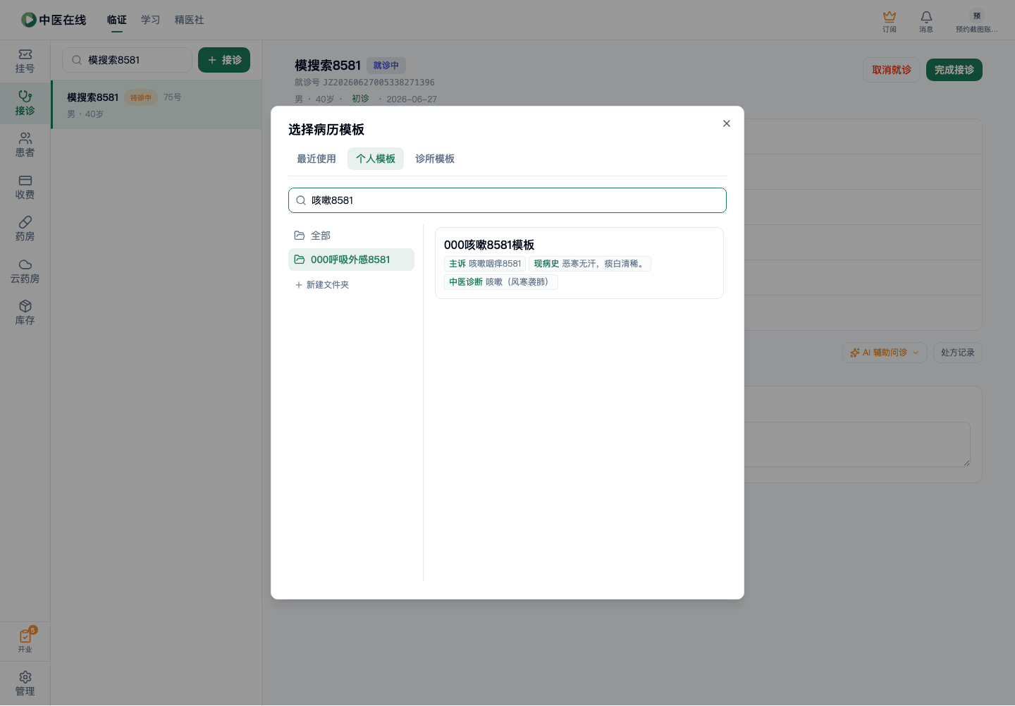This screenshot has height=706, width=1015.
Task: Focus the 咳嗽8581 template search field
Action: [508, 200]
